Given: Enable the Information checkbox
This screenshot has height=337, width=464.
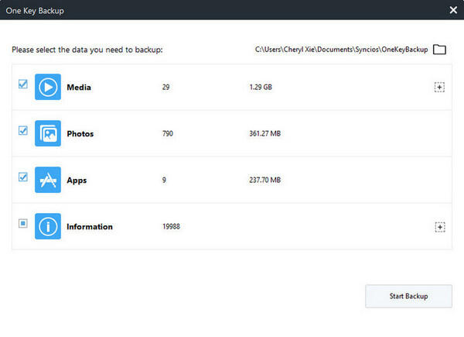Looking at the screenshot, I should pyautogui.click(x=23, y=224).
